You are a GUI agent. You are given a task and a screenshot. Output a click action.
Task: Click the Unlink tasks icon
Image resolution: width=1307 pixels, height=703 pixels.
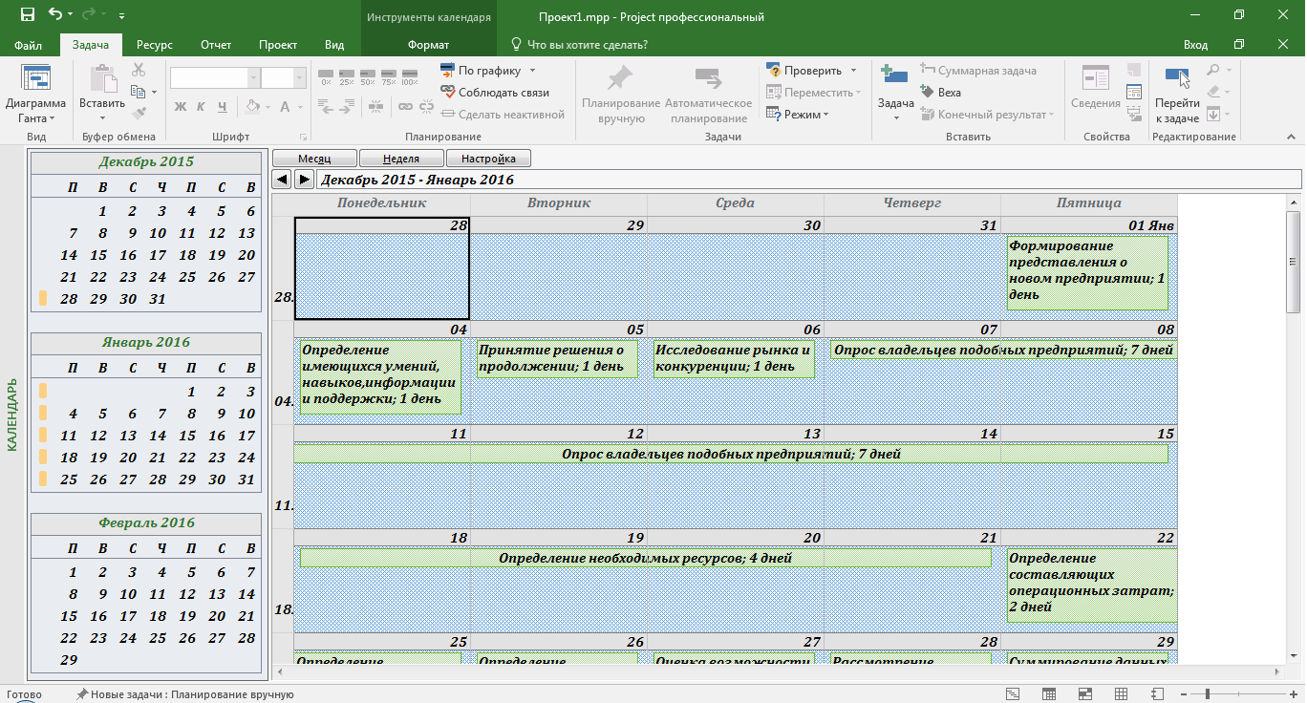point(425,107)
